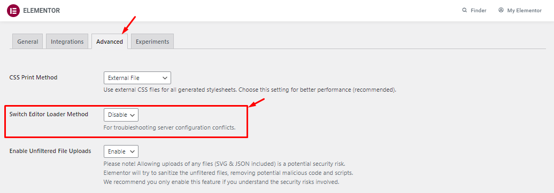Click the External File dropdown chevron arrow
Screen dimensions: 554x193
tap(164, 78)
